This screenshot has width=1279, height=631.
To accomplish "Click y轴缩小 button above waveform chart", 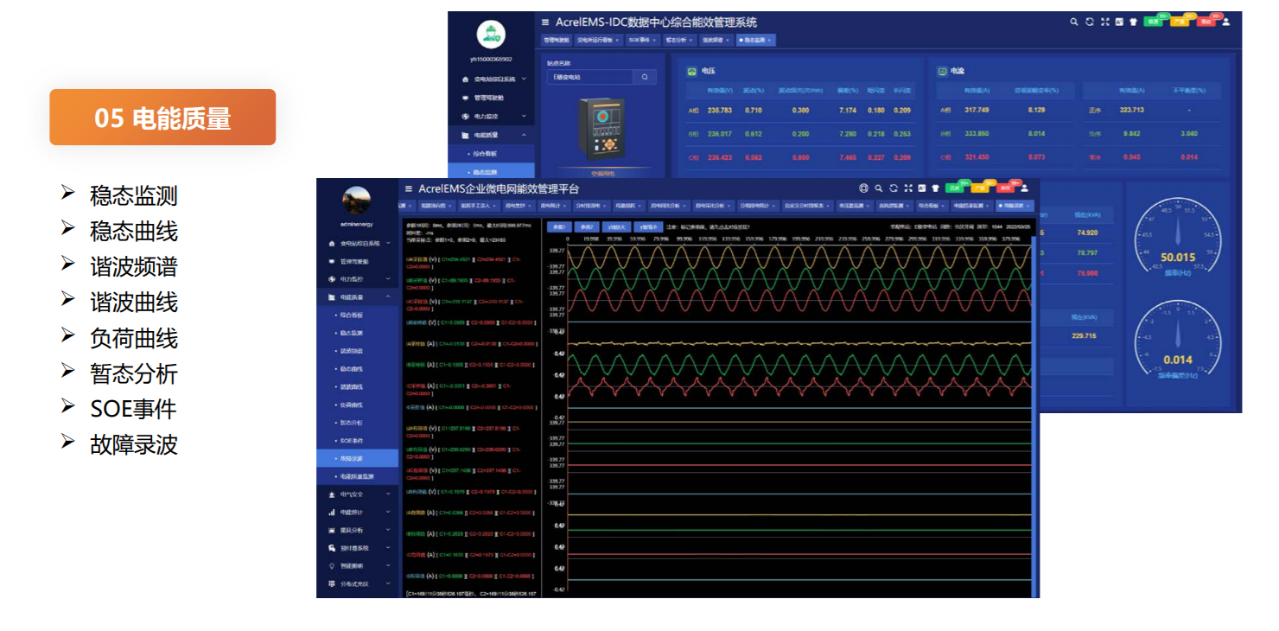I will [648, 226].
